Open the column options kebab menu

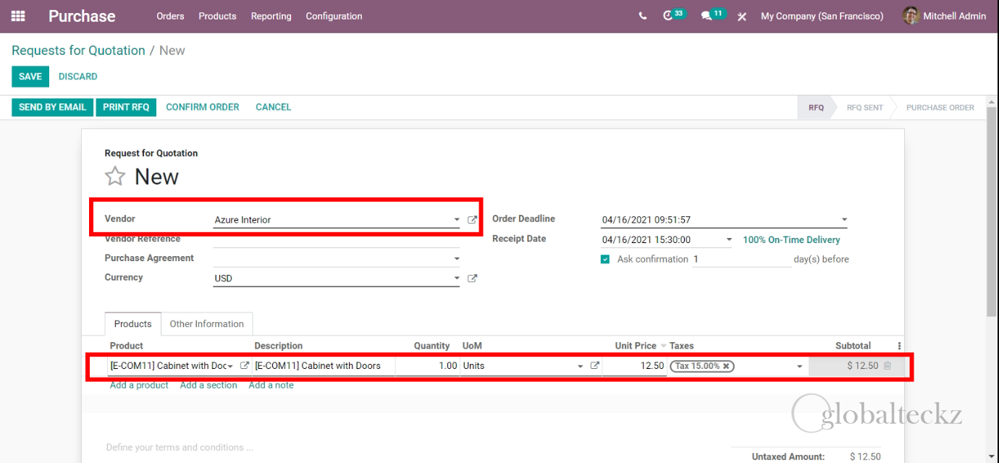pos(900,346)
